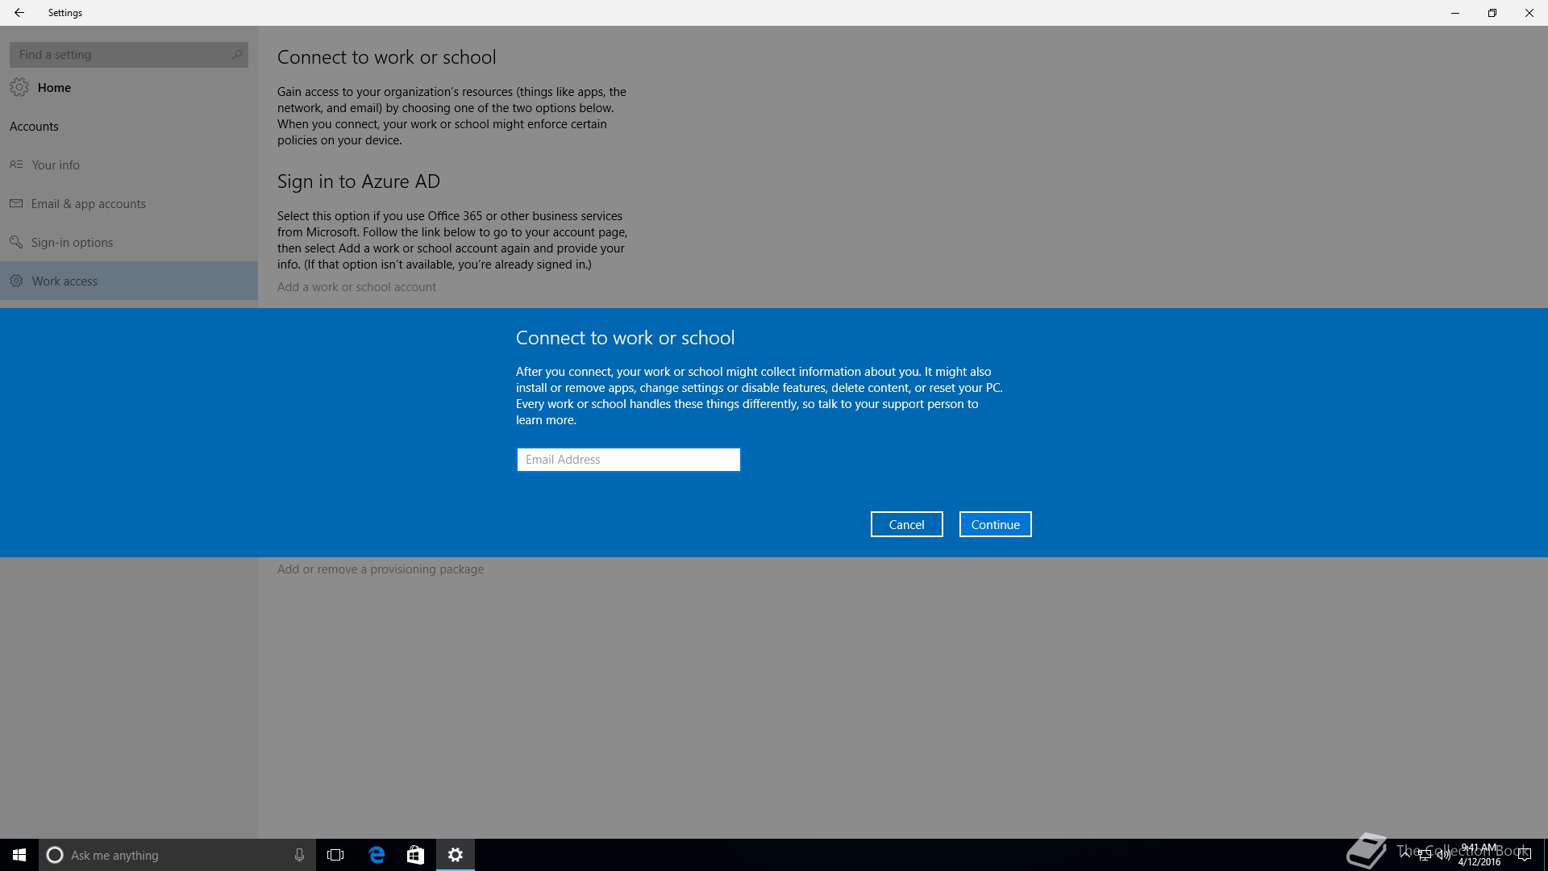Click the Find a setting search box
Viewport: 1548px width, 871px height.
[x=121, y=55]
